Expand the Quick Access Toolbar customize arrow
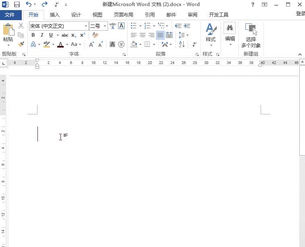The image size is (305, 247). coord(66,5)
